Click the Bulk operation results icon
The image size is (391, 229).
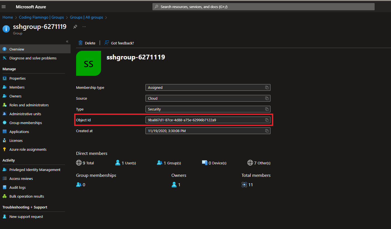click(4, 196)
